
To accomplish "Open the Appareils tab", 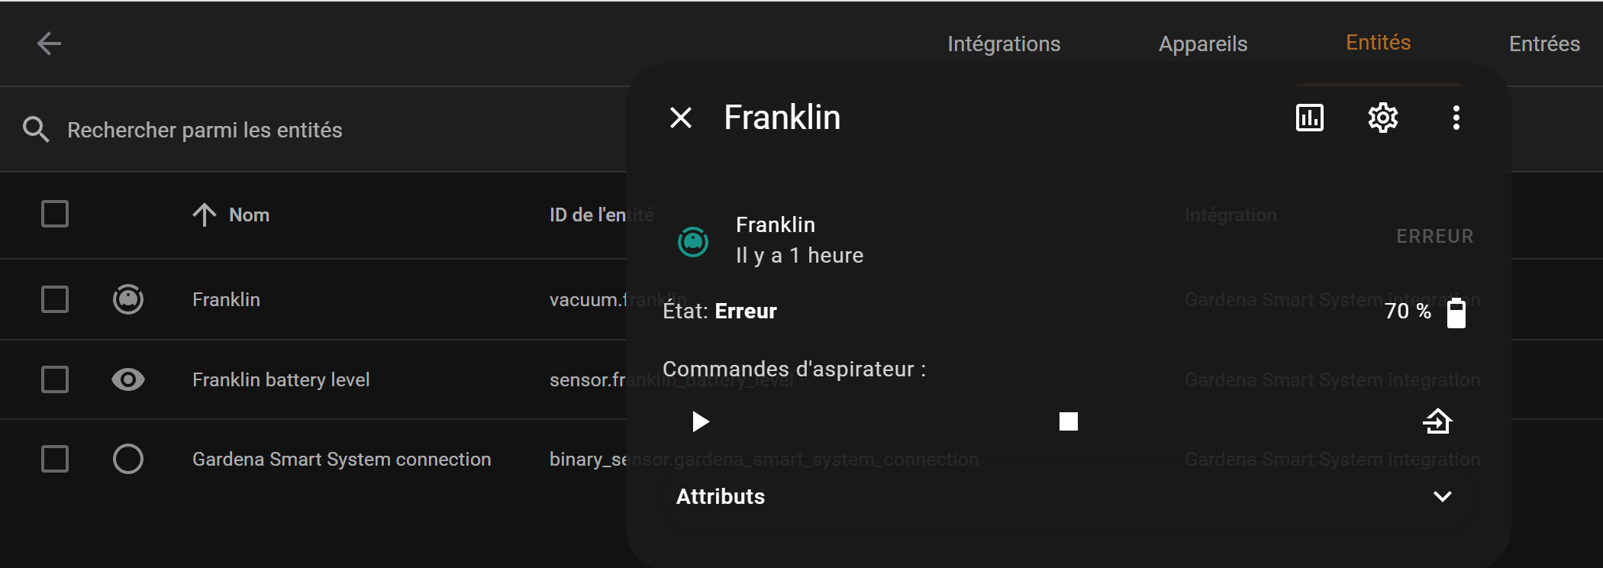I will (1202, 44).
